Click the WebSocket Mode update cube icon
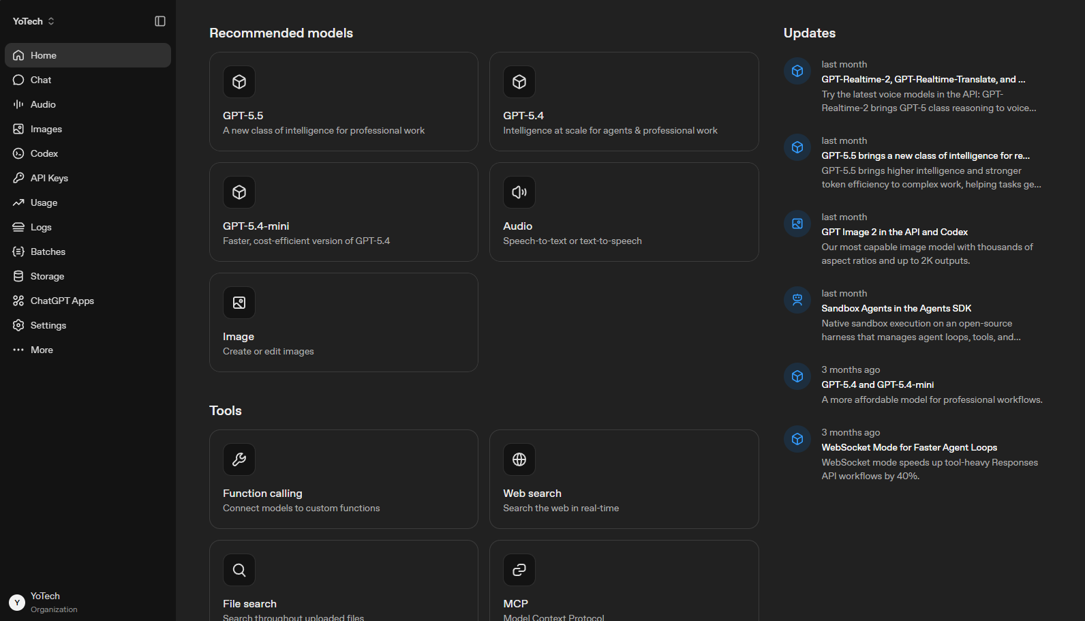This screenshot has width=1085, height=621. [x=797, y=439]
